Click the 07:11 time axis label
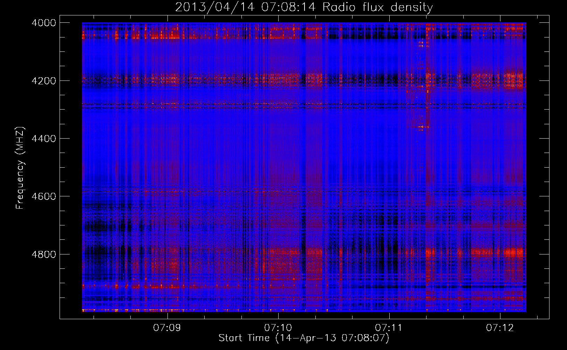 389,328
